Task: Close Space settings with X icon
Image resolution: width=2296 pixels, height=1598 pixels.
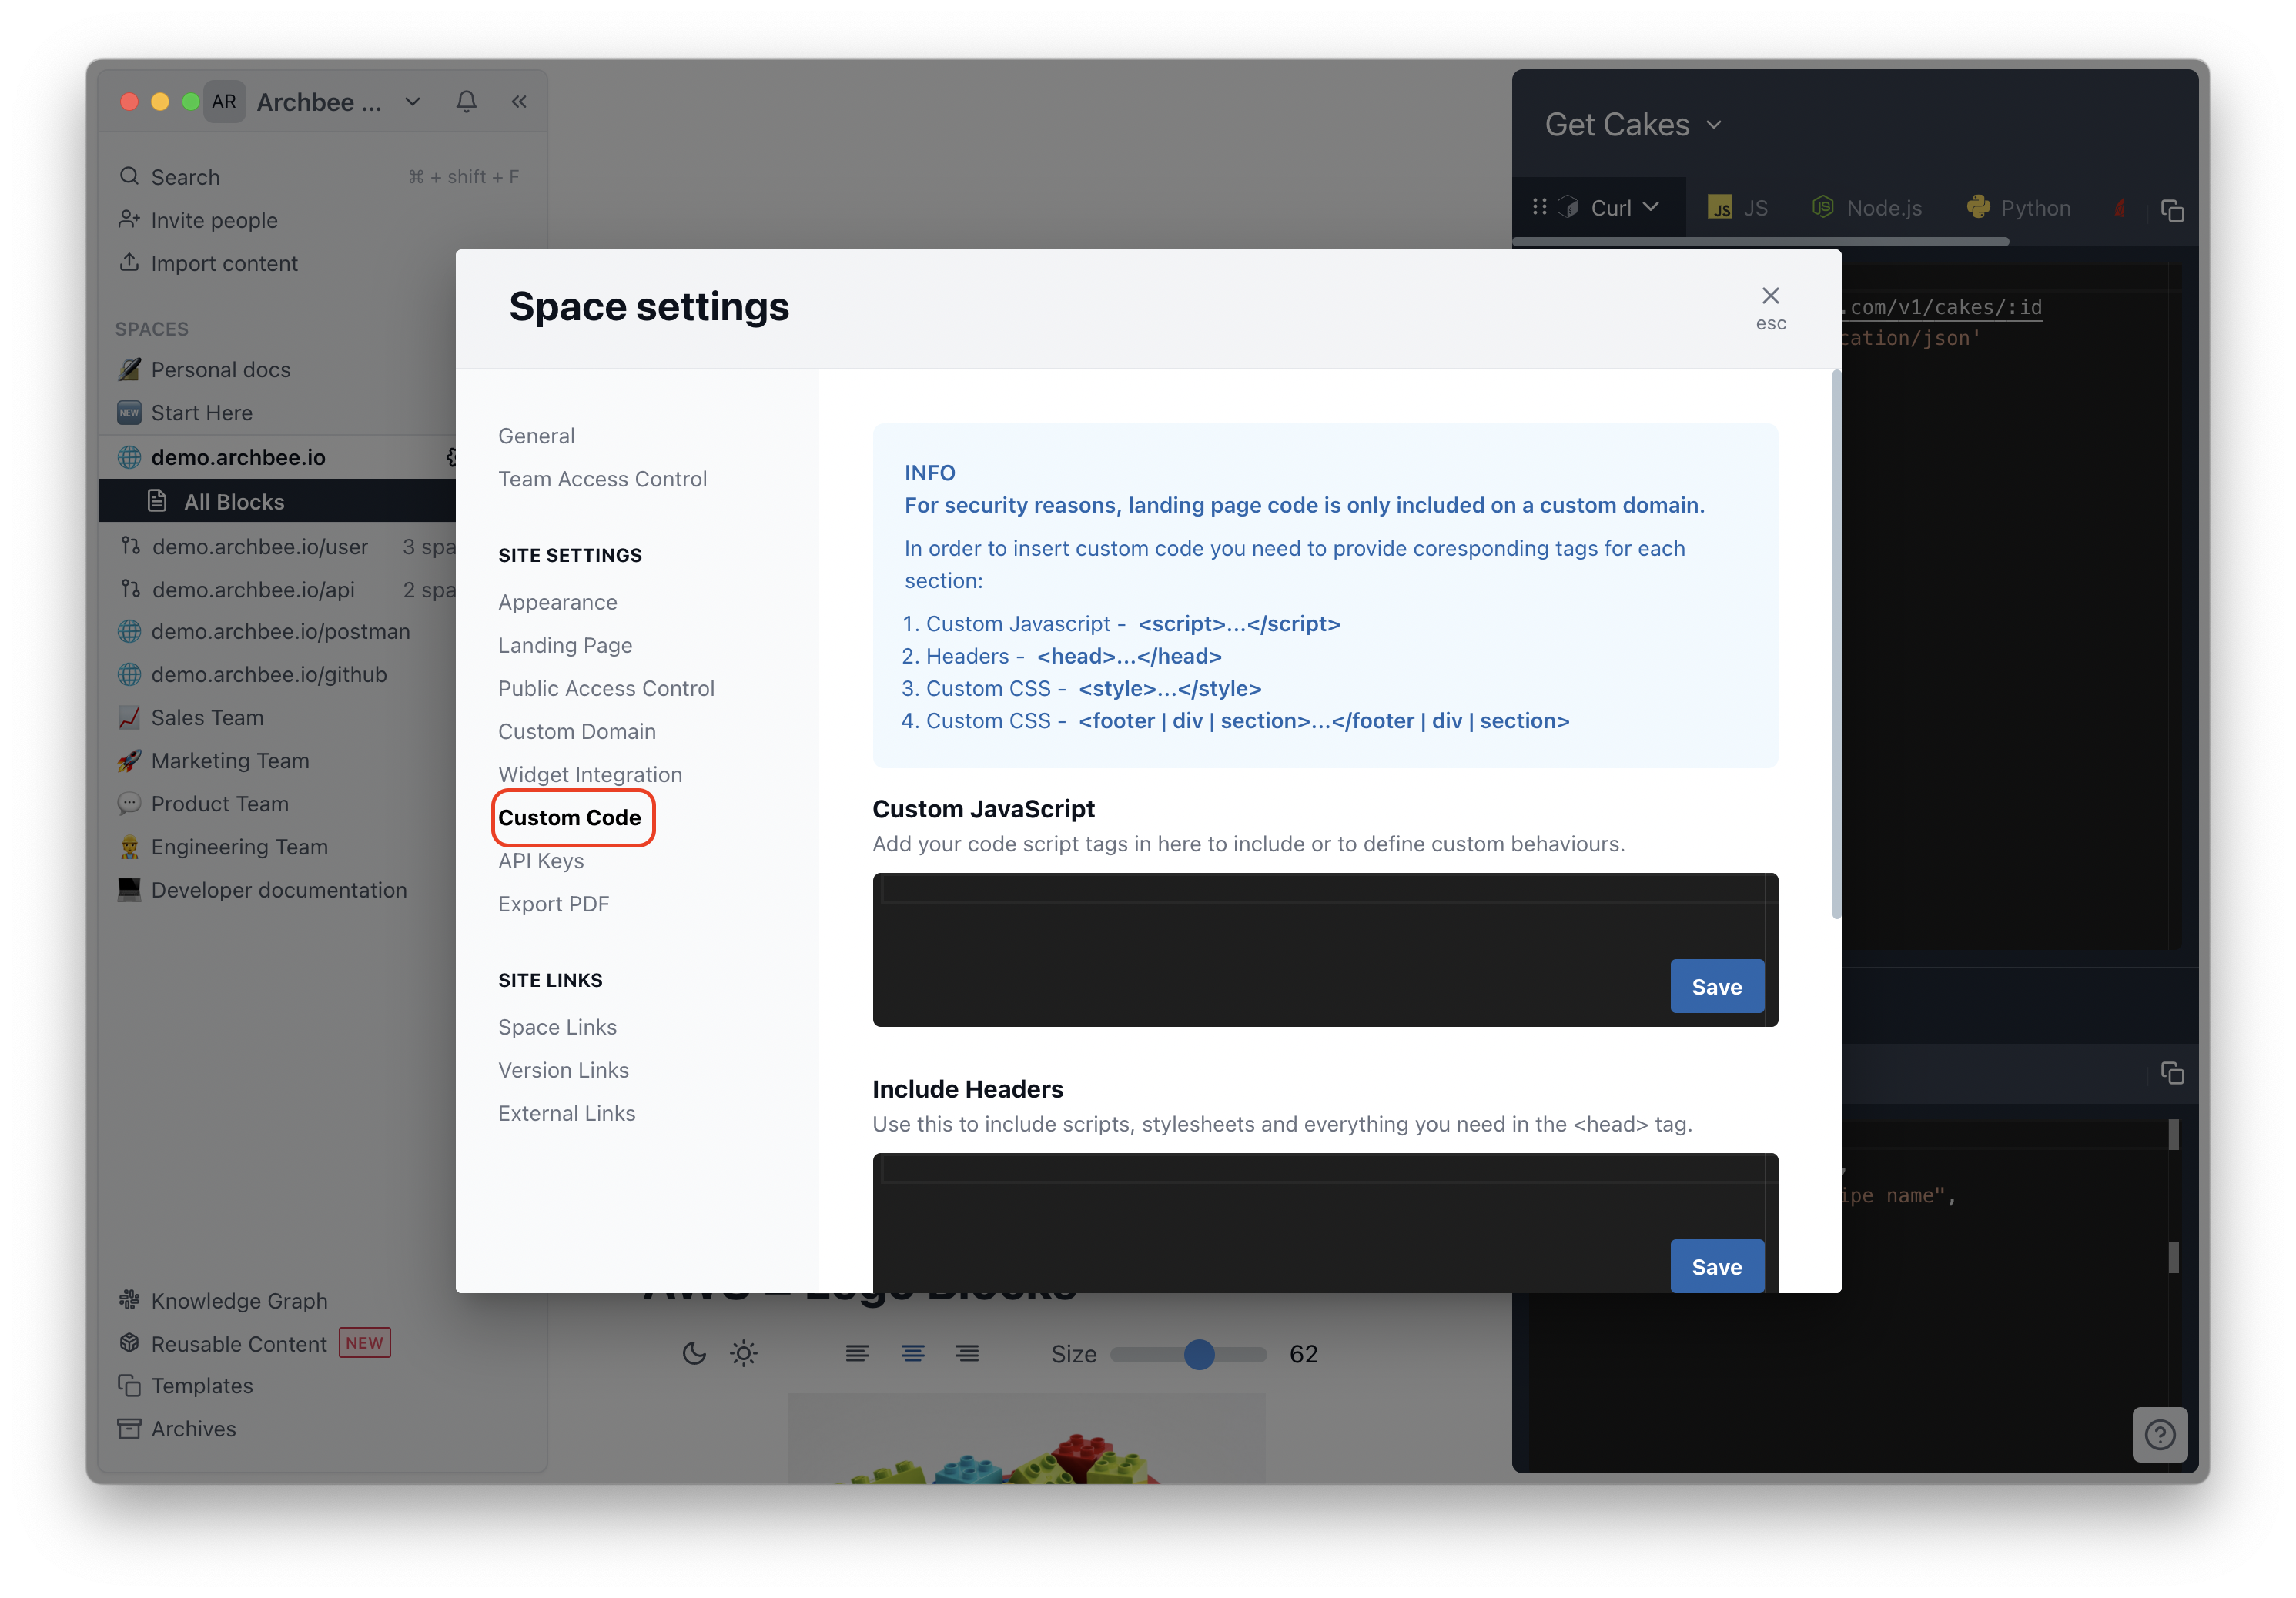Action: [1770, 296]
